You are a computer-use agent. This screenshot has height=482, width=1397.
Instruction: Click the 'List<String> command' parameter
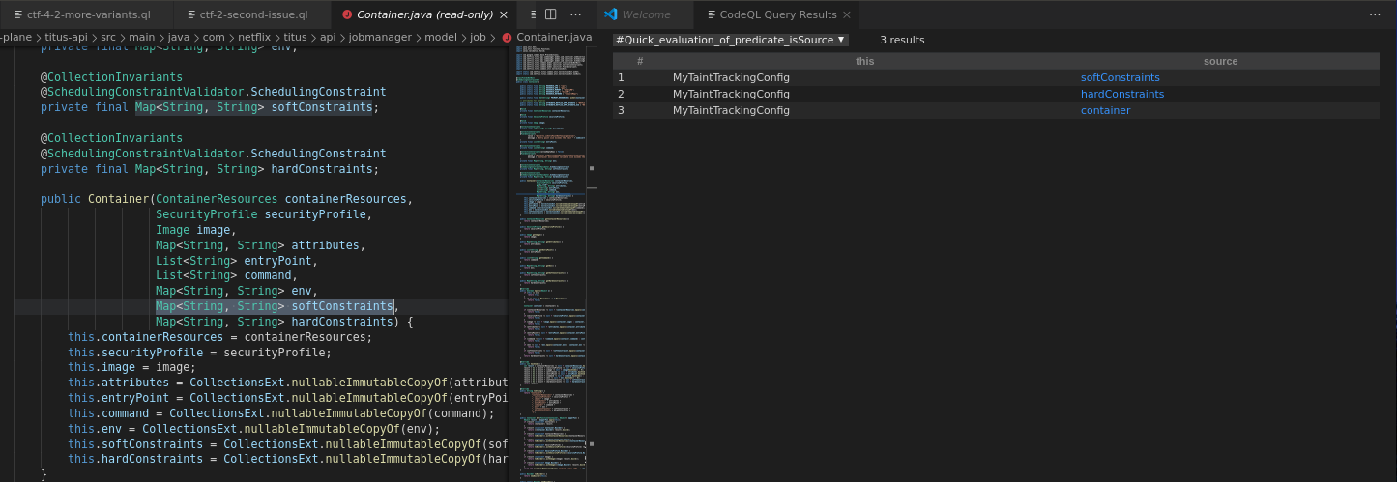pos(223,275)
